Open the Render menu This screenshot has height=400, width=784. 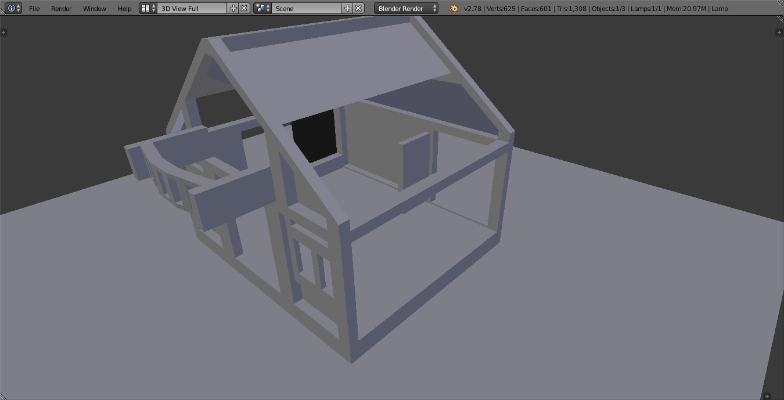(x=62, y=9)
